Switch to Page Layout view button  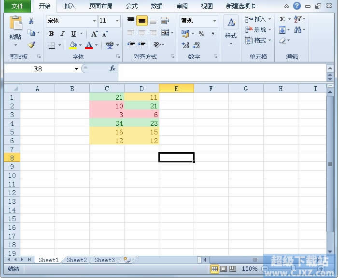pyautogui.click(x=223, y=268)
